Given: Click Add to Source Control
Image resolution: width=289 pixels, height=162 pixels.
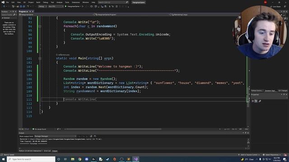Looking at the screenshot, I should point(249,155).
